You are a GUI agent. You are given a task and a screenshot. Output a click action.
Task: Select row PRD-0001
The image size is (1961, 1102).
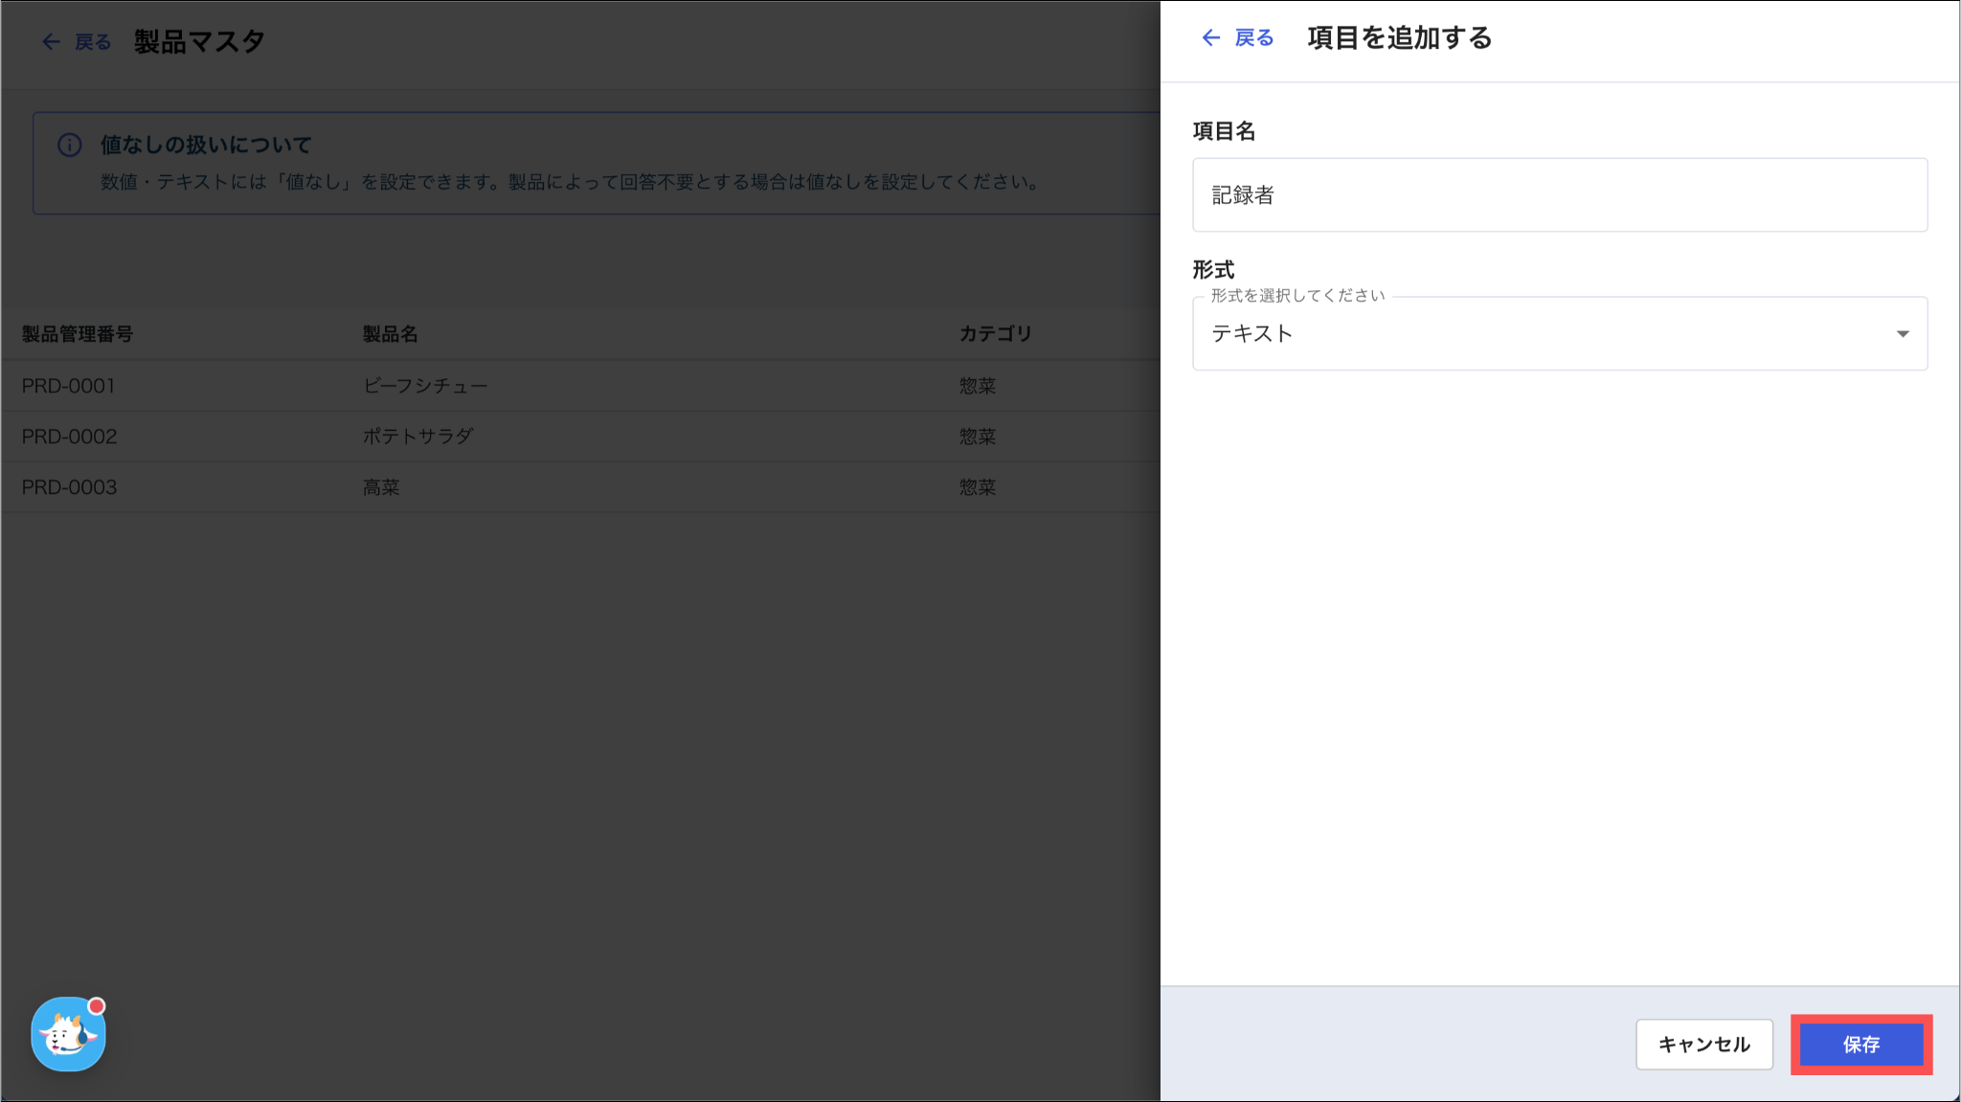69,386
